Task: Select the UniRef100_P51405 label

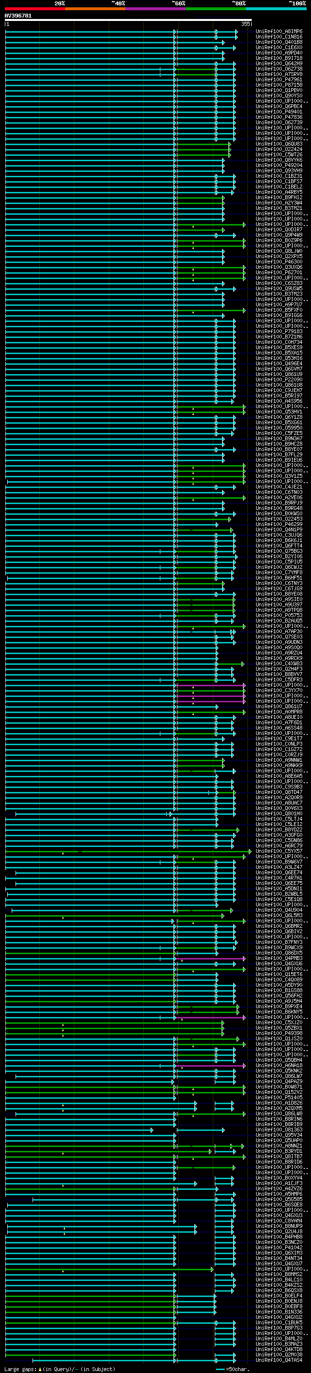Action: [279, 1097]
